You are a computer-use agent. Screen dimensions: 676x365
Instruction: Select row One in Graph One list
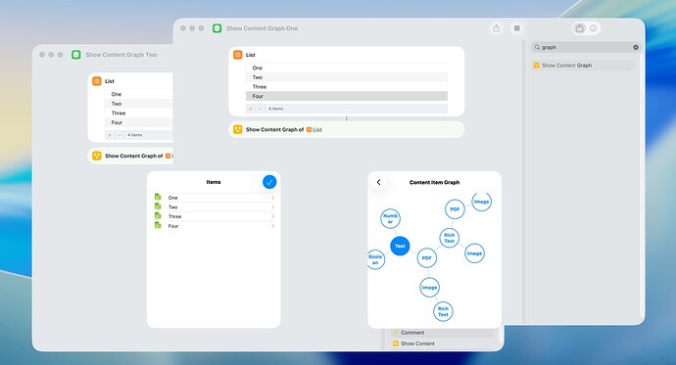tap(347, 68)
